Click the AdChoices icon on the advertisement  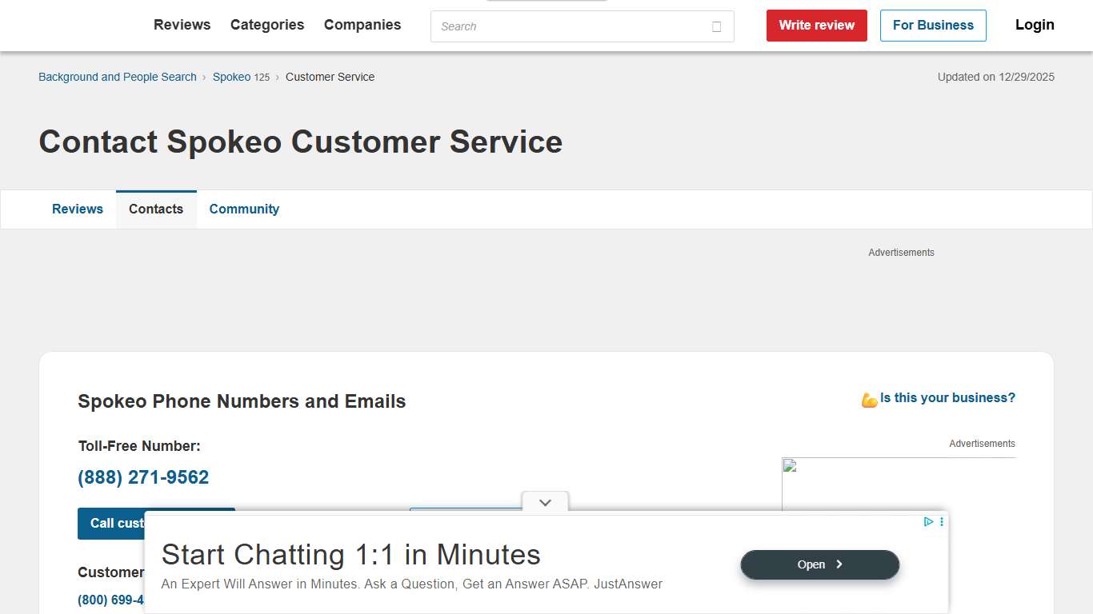928,521
